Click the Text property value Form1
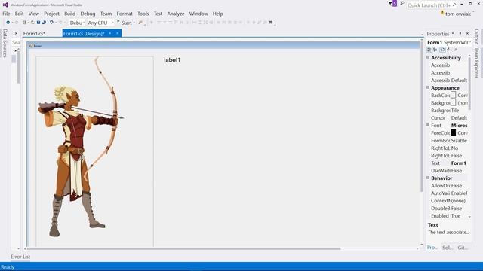 (458, 163)
